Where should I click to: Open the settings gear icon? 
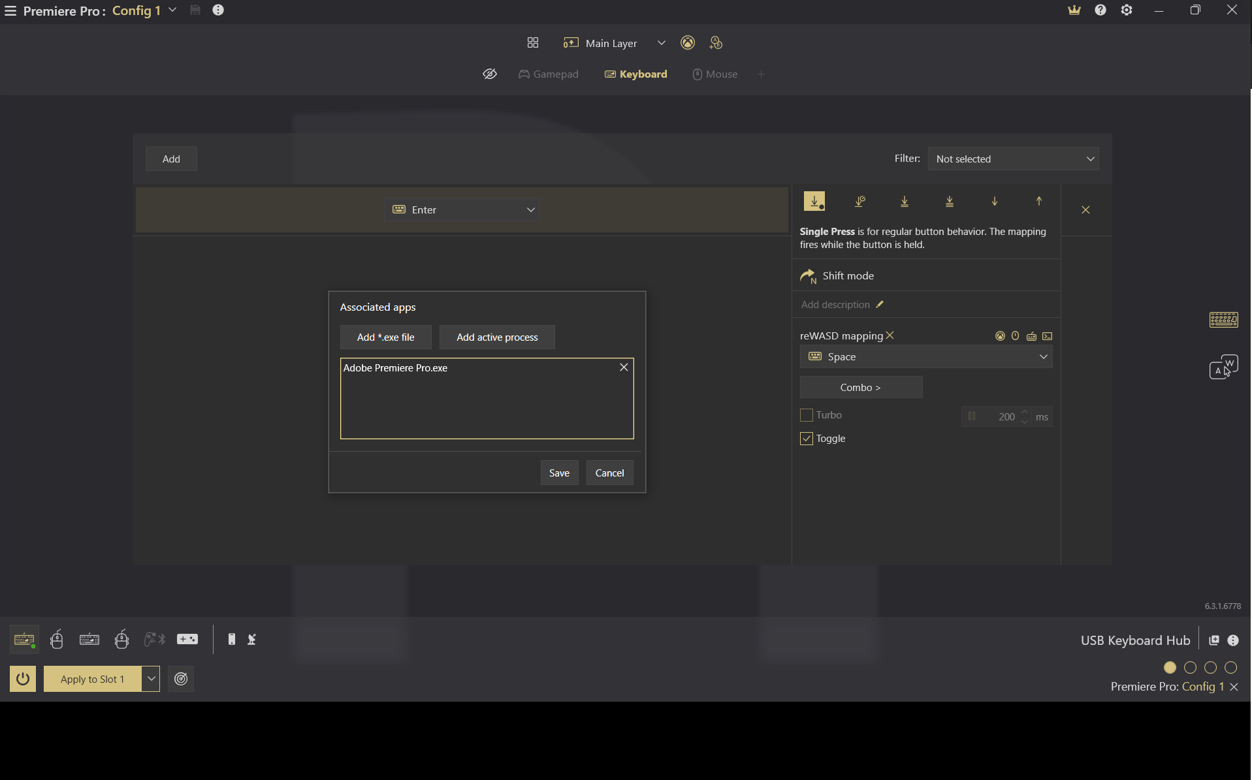tap(1127, 10)
